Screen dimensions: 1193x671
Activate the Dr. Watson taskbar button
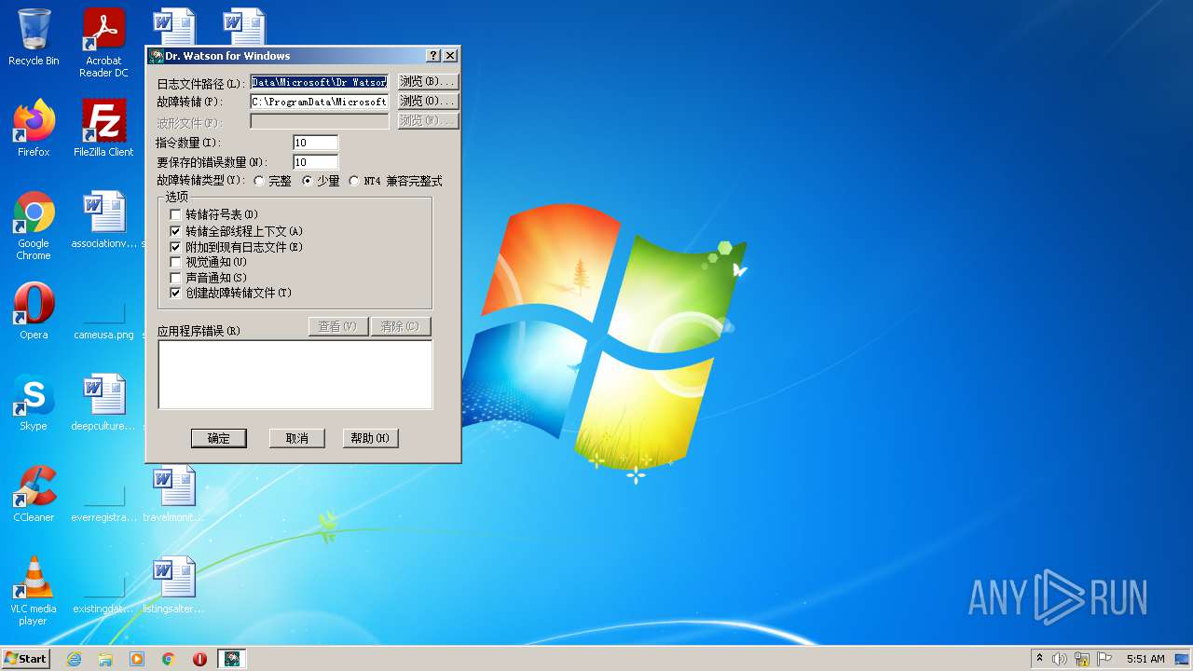[x=232, y=659]
